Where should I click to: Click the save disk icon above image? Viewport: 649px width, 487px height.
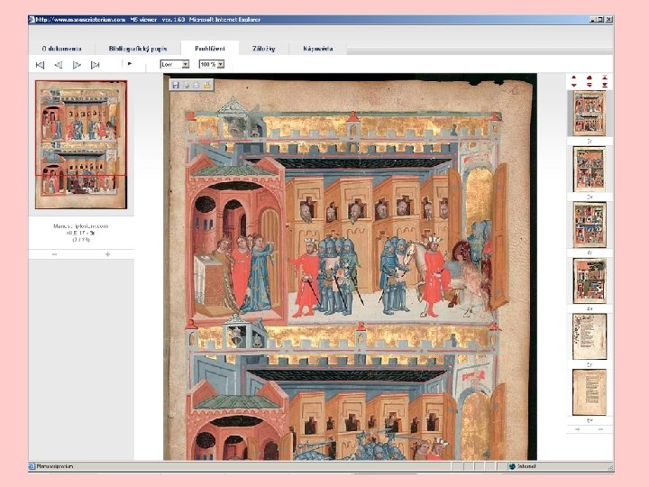(175, 84)
